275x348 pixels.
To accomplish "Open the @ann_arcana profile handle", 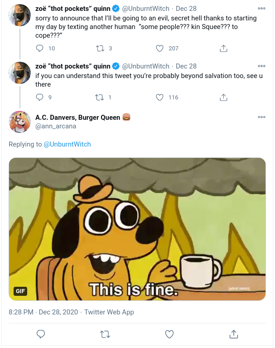I will [56, 126].
